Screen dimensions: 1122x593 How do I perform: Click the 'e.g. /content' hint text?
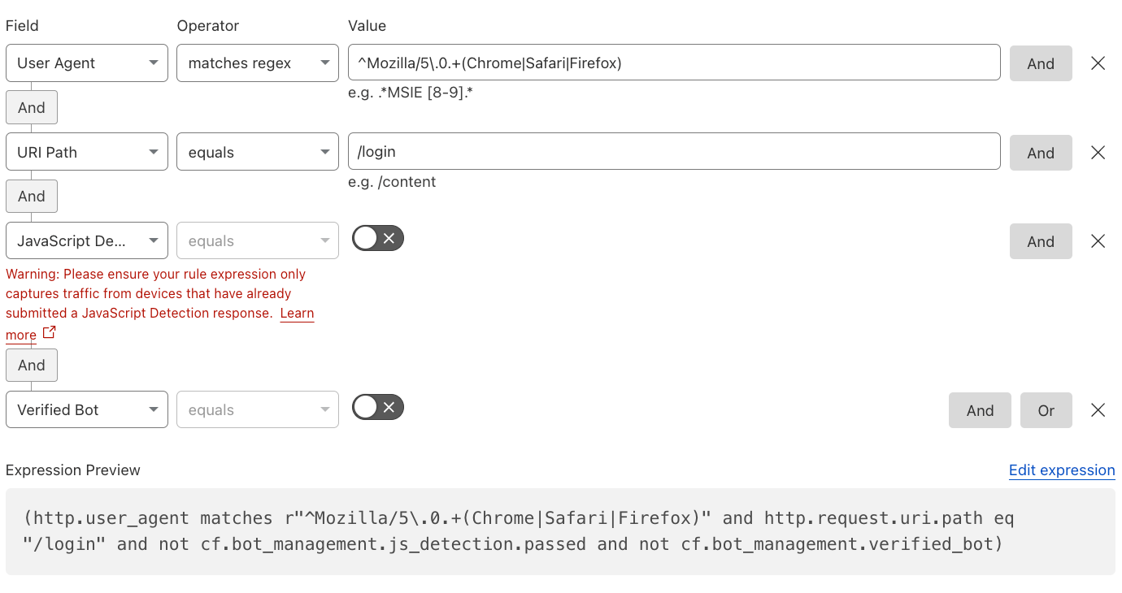tap(392, 182)
